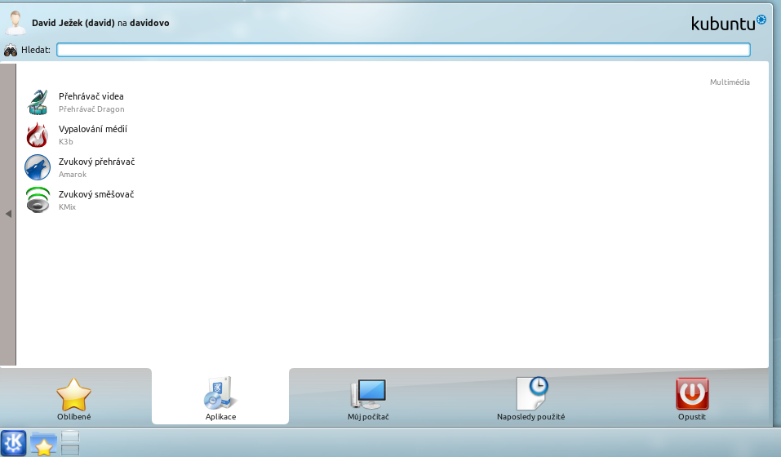Click the Přehrávač videa entry text
The height and width of the screenshot is (457, 781).
tap(91, 96)
